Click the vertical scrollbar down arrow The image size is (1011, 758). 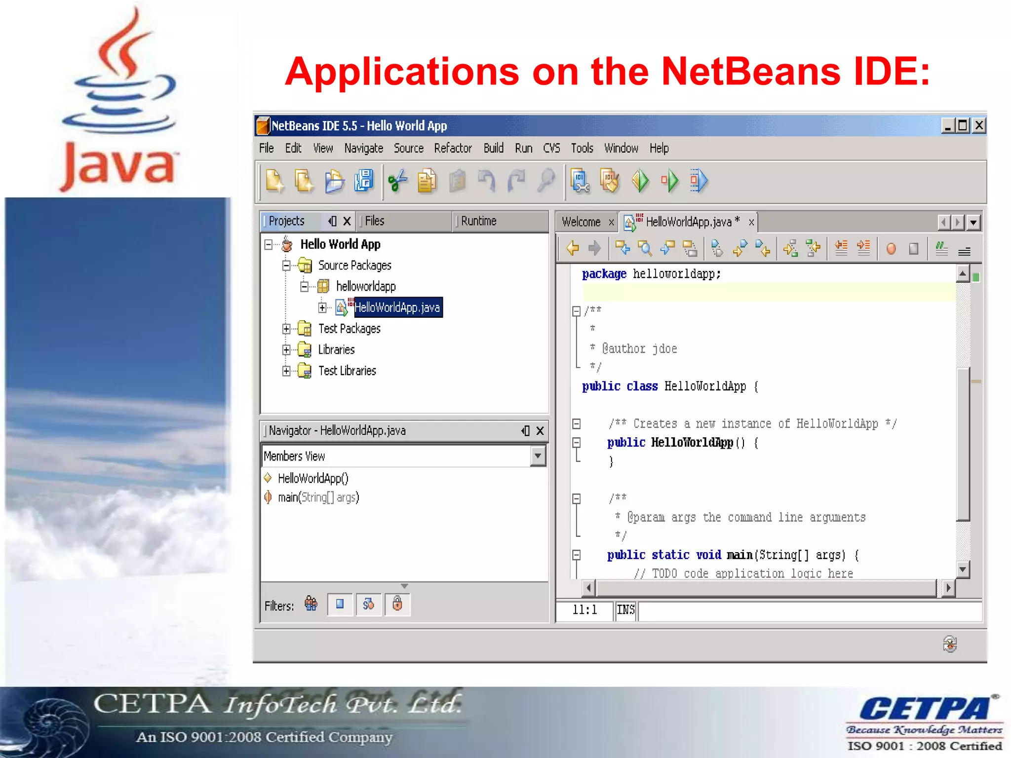click(963, 569)
